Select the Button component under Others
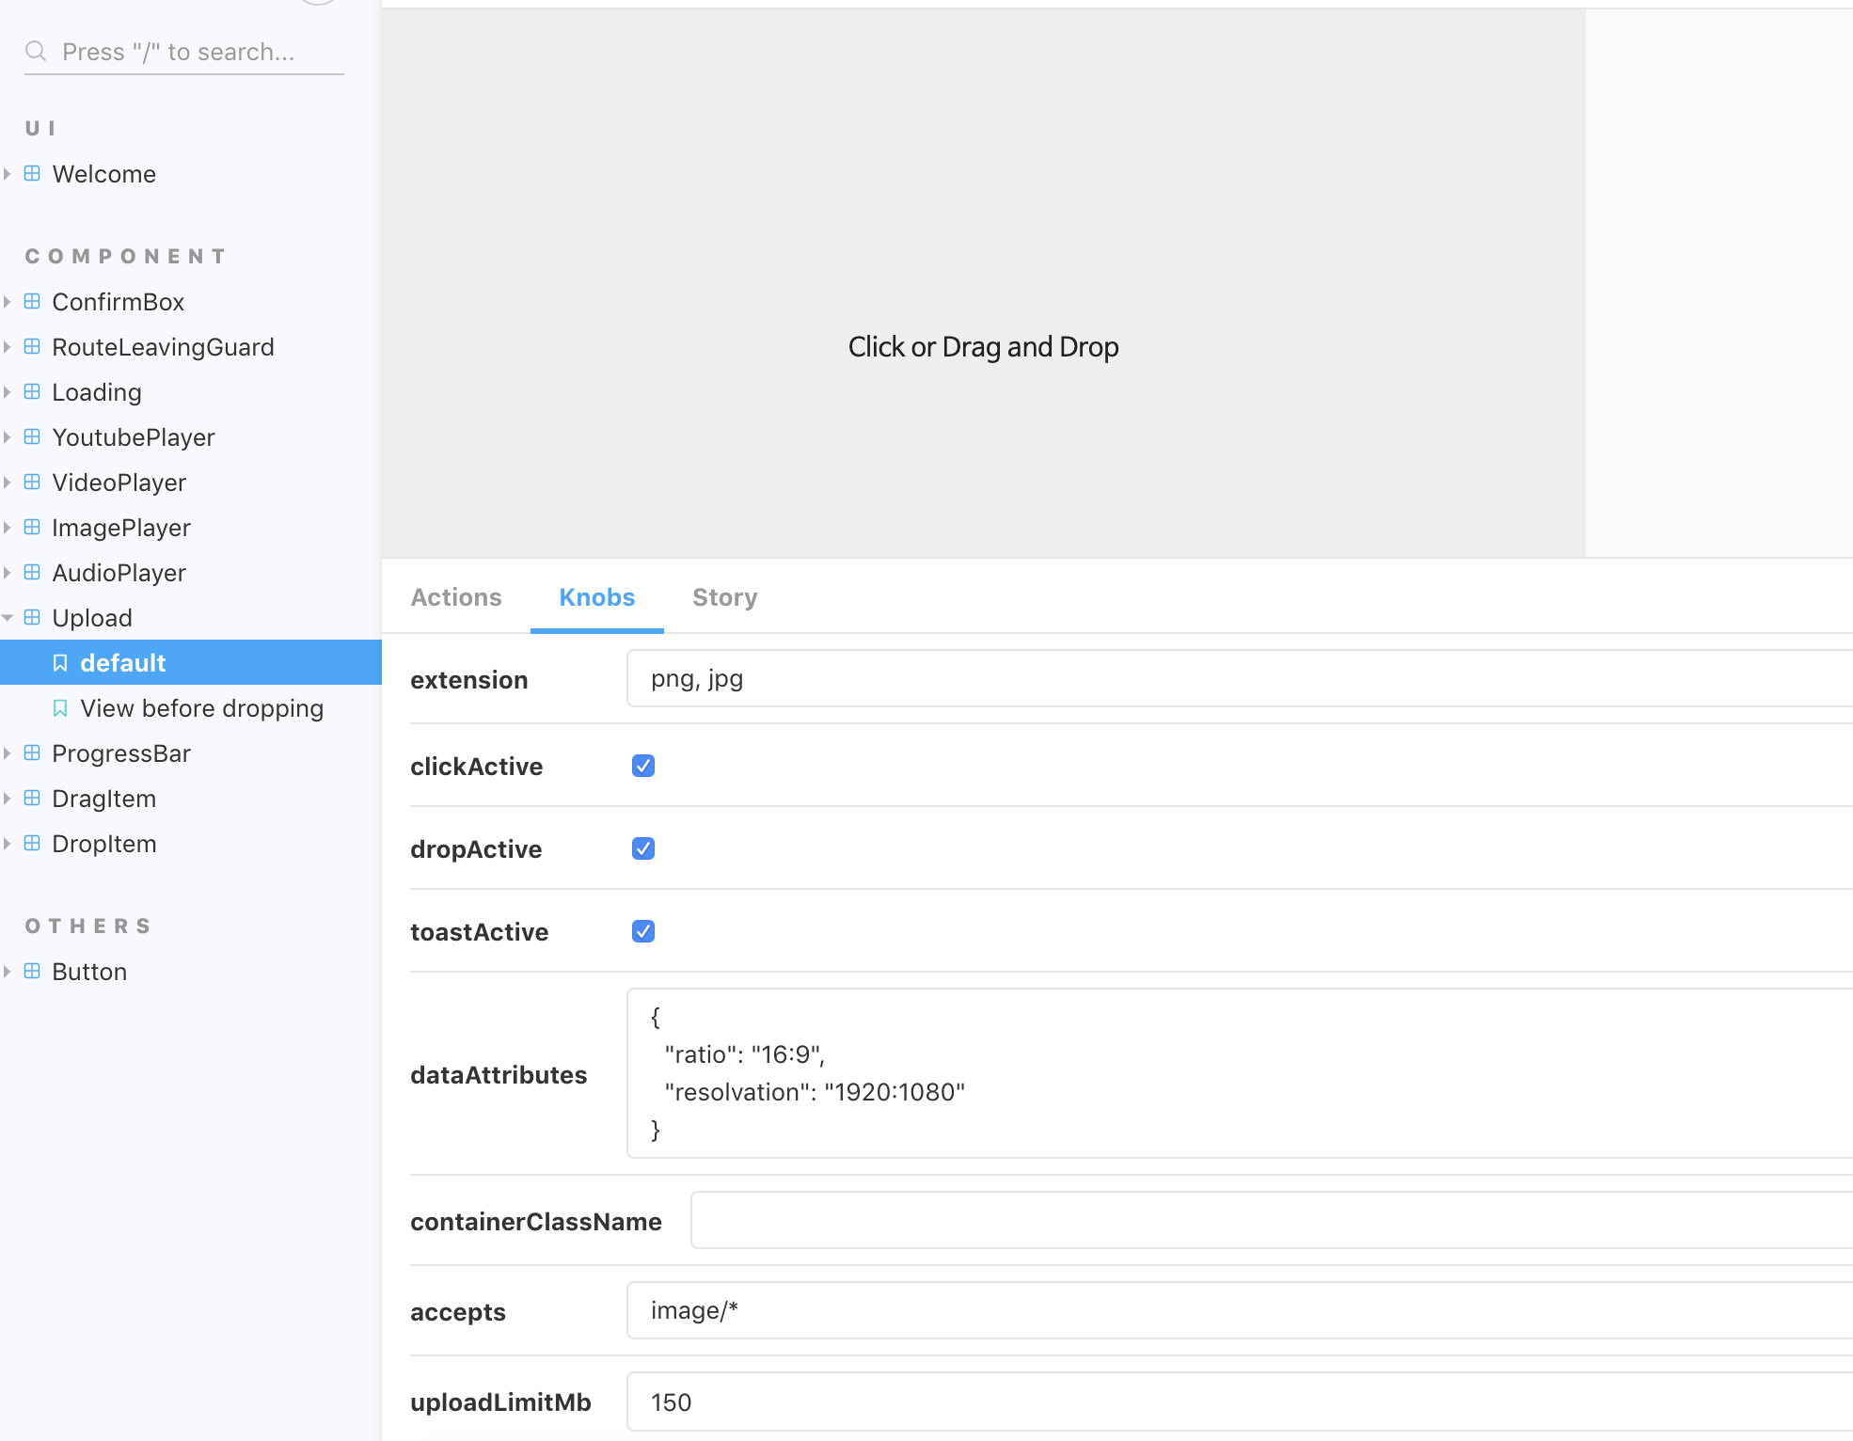Viewport: 1853px width, 1441px height. click(x=89, y=972)
